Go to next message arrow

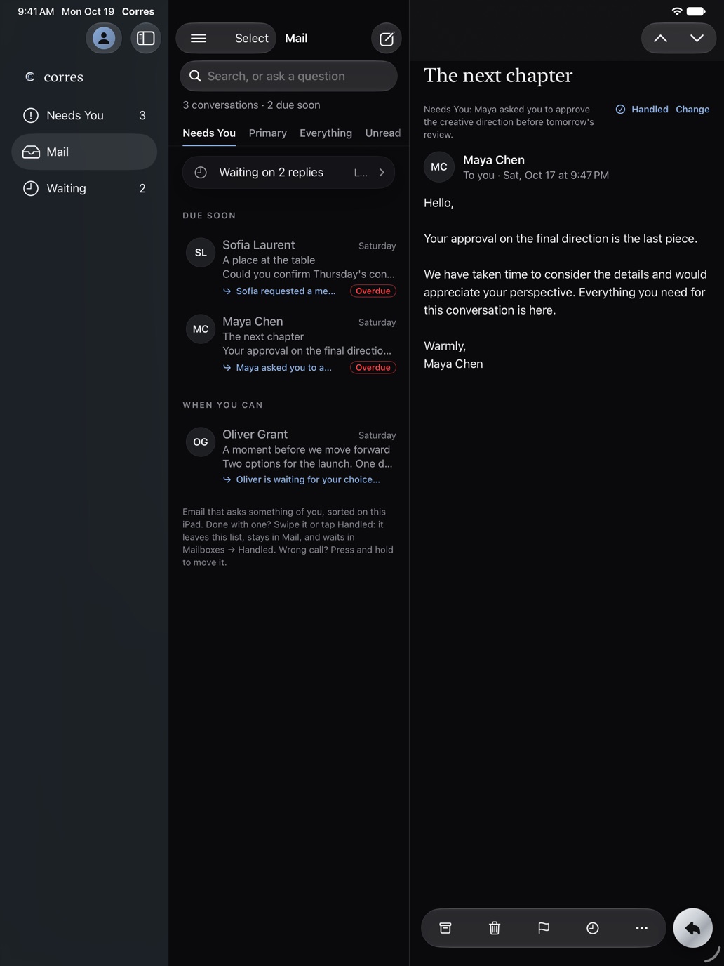coord(697,38)
